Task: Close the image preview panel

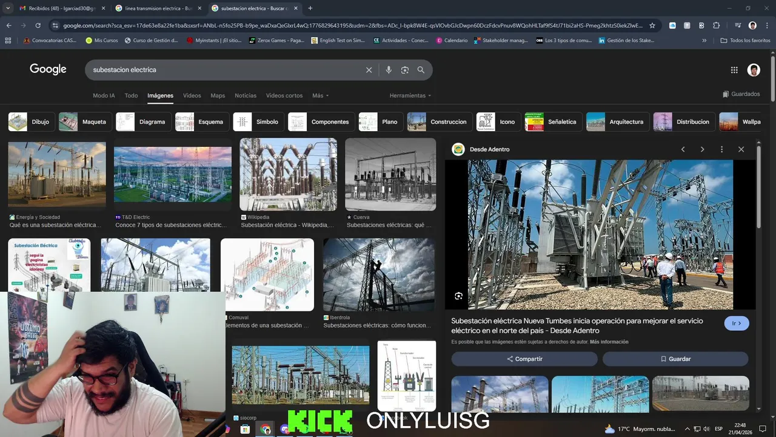Action: [741, 149]
